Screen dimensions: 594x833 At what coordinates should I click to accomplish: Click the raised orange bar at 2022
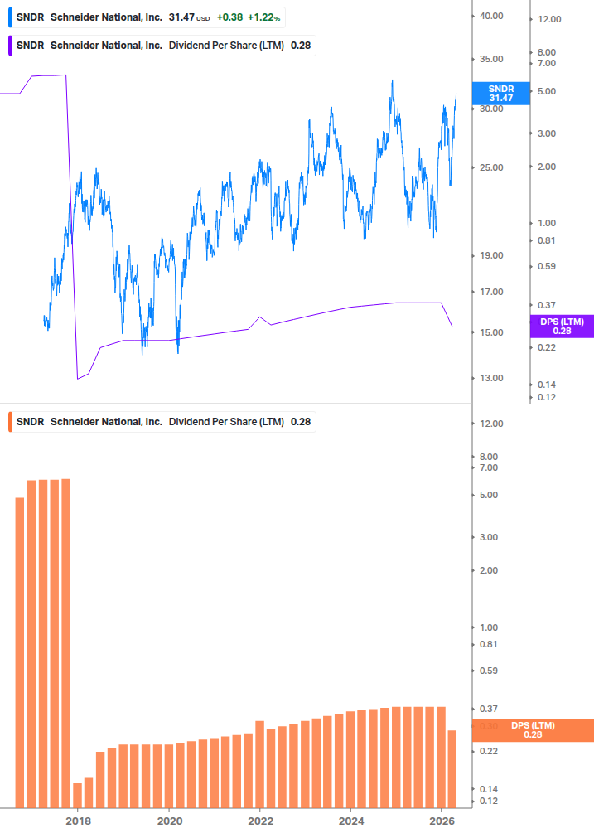(x=260, y=764)
